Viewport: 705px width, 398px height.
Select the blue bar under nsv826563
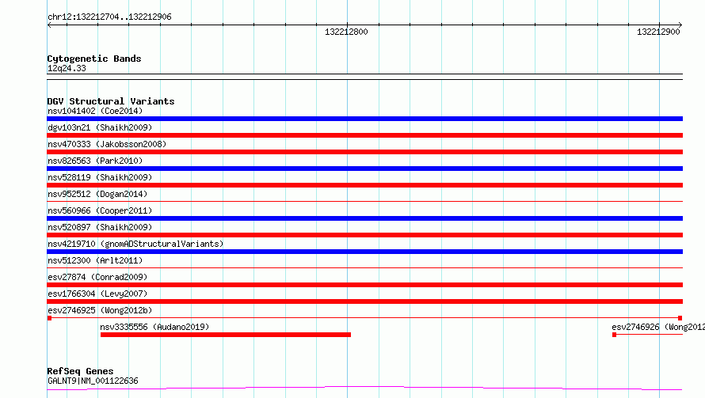click(x=364, y=169)
